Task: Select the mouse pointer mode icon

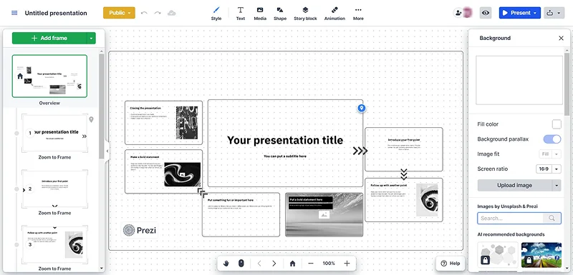Action: pos(241,264)
